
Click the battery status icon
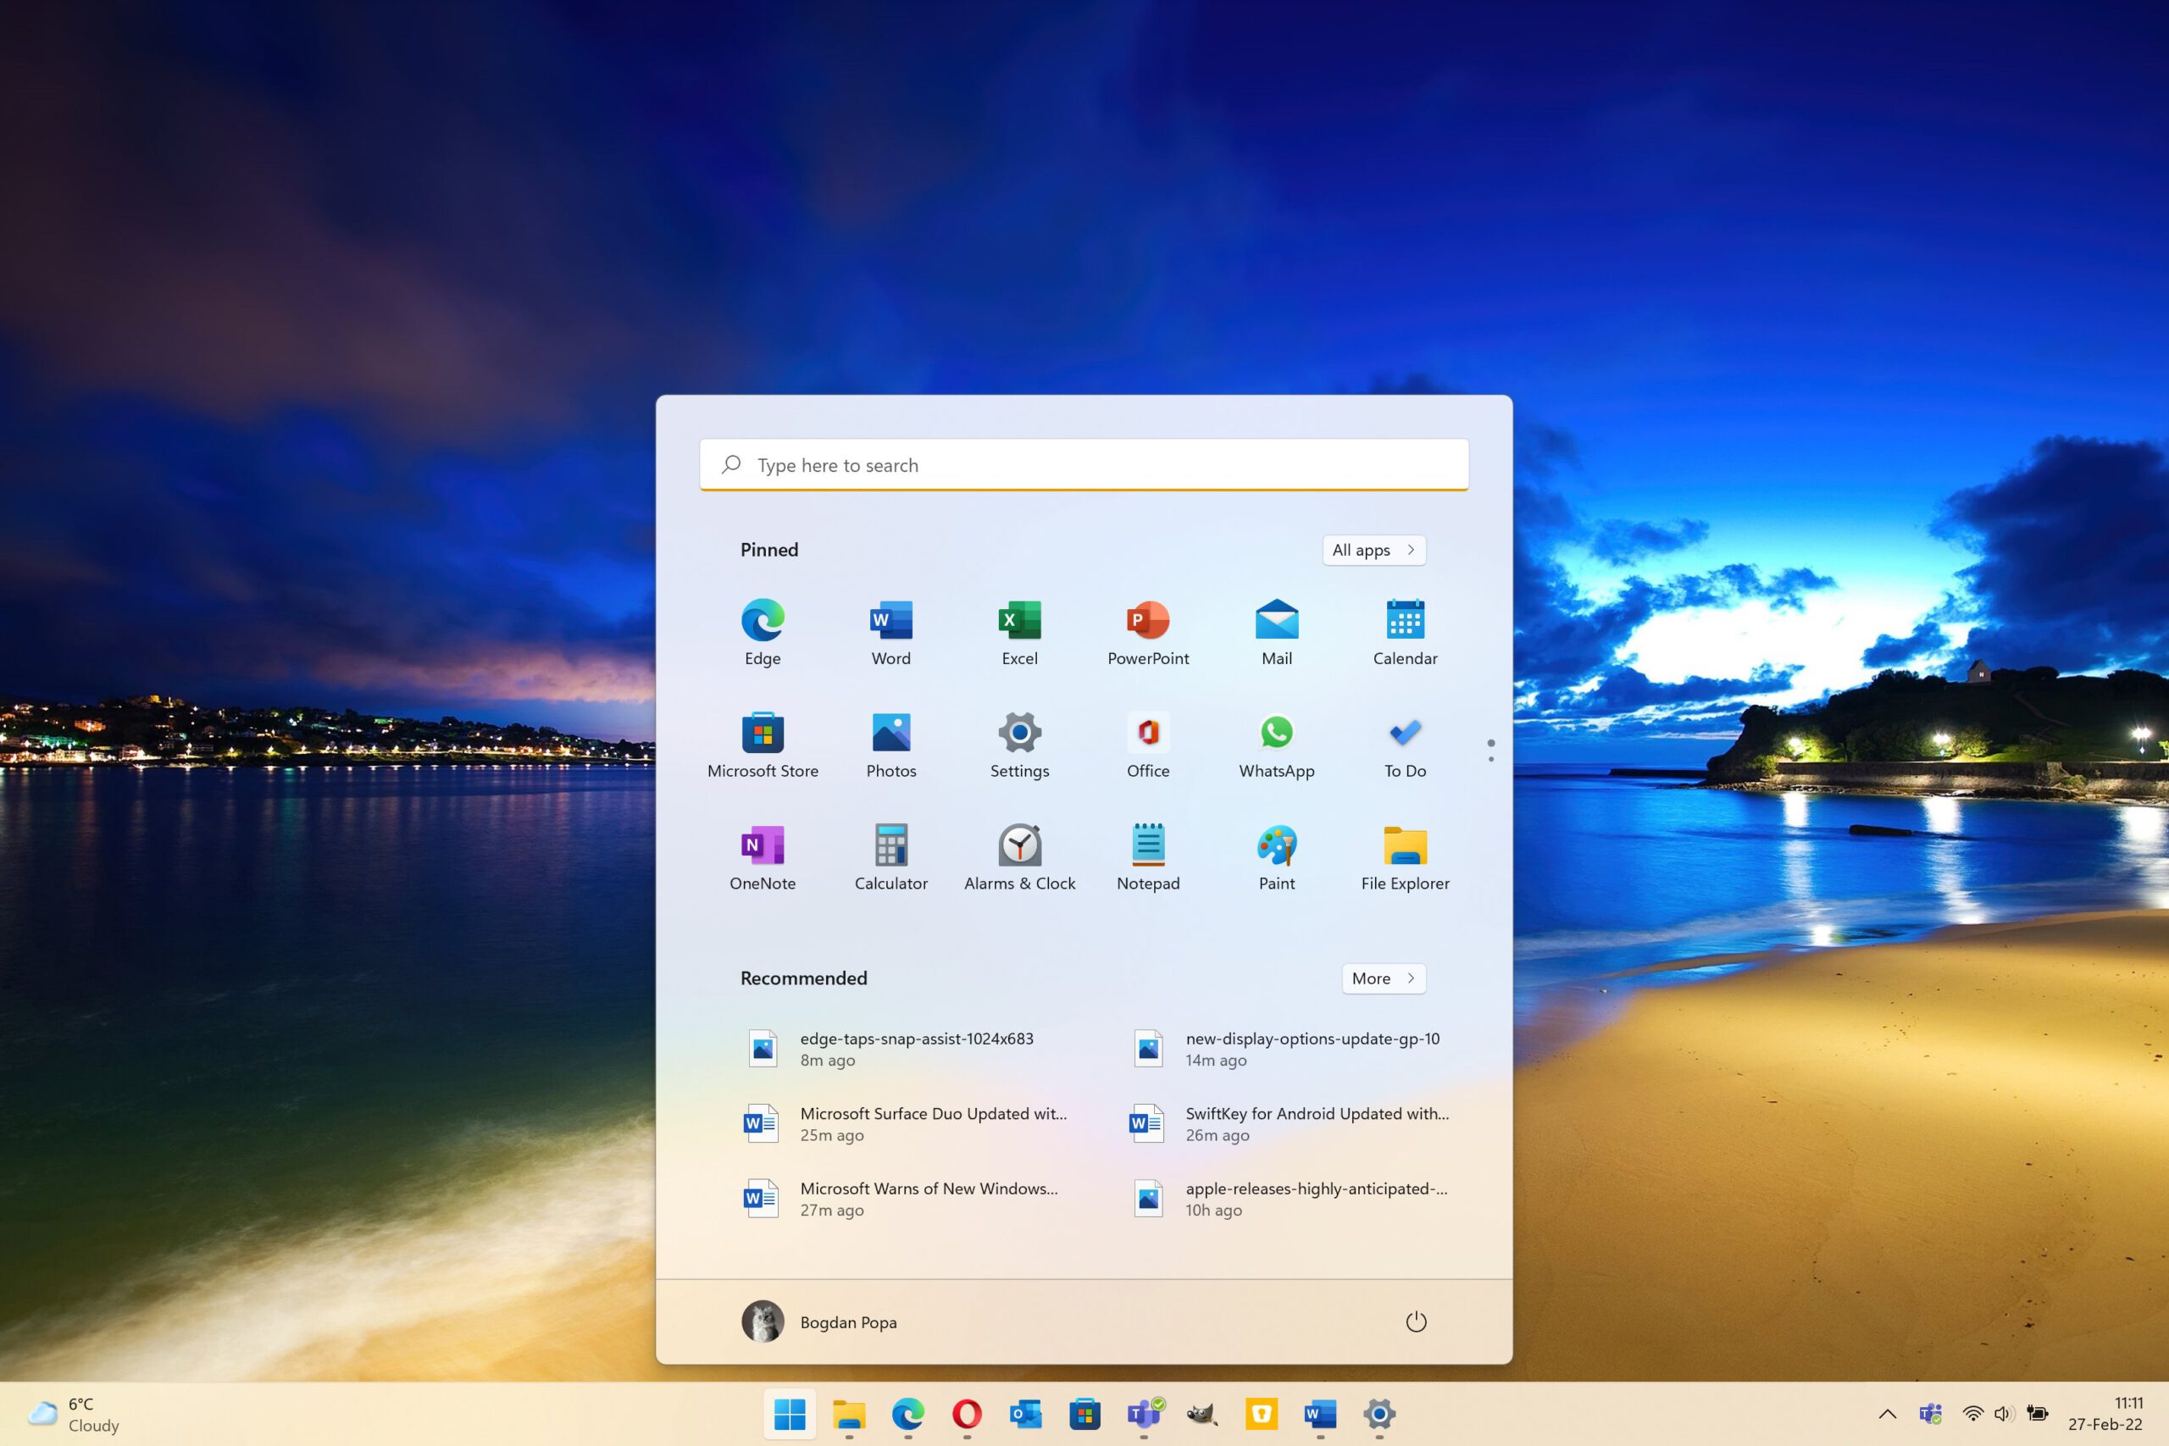(x=2037, y=1414)
